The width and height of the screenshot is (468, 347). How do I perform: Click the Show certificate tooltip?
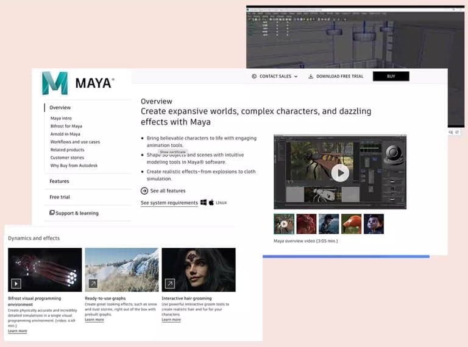point(172,152)
